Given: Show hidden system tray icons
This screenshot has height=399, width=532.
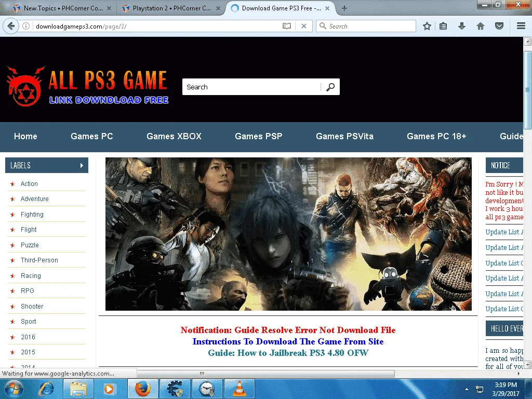Looking at the screenshot, I should coord(467,389).
